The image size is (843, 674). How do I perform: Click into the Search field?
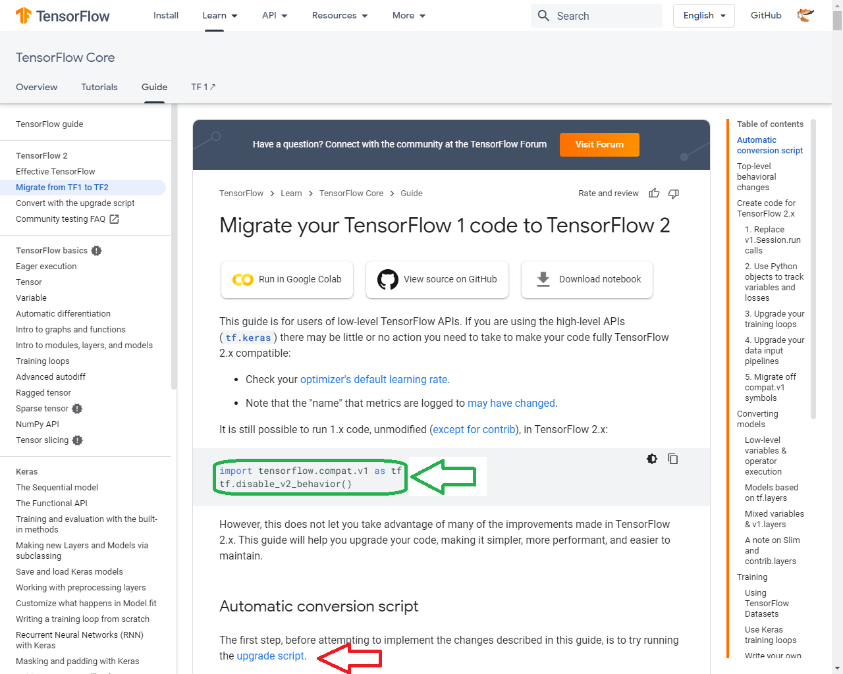[x=597, y=16]
